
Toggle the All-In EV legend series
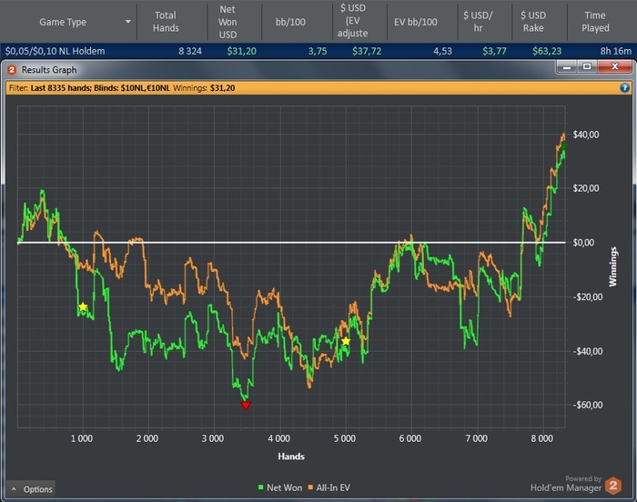coord(329,487)
